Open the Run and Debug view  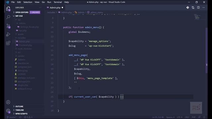[8, 34]
